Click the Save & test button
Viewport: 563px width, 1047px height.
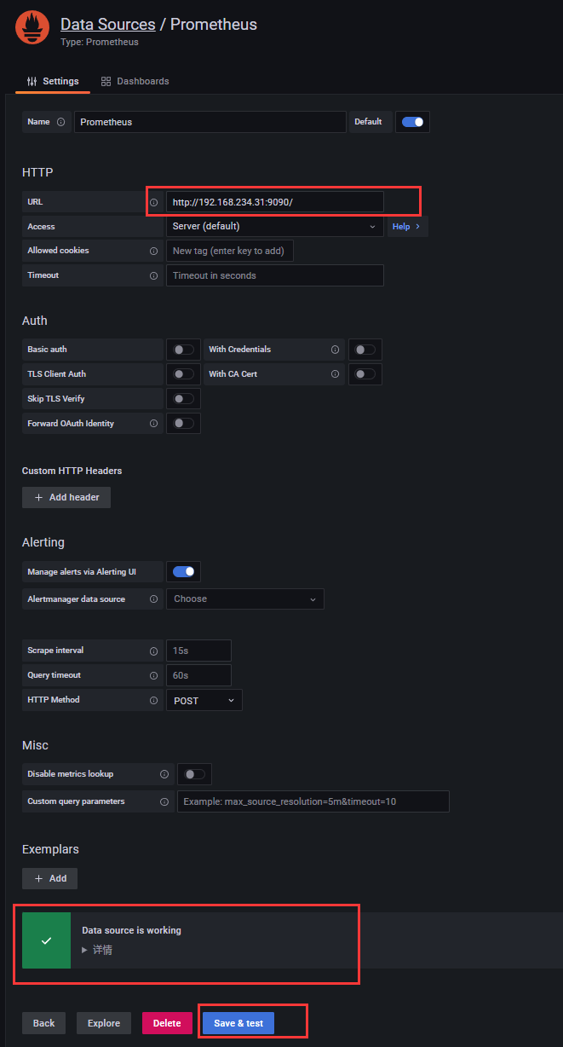[238, 1023]
